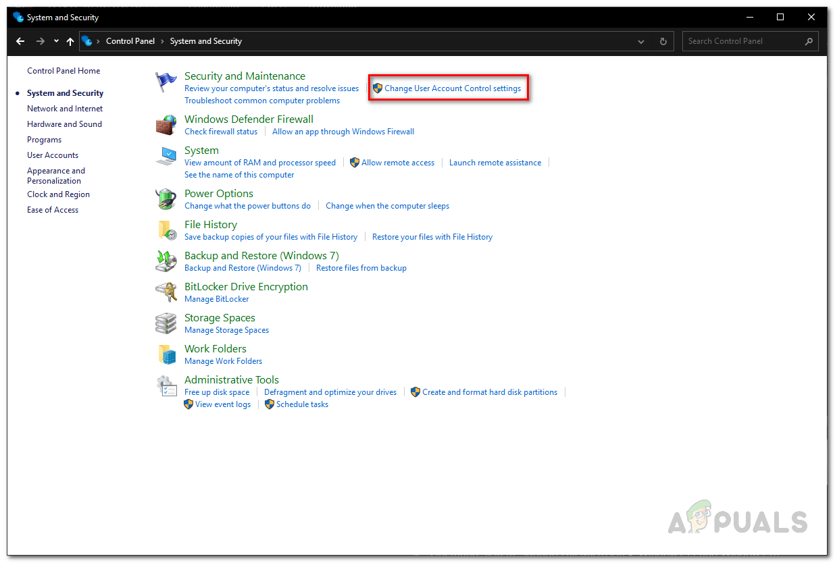Click Save backup copies with File History
This screenshot has width=835, height=563.
(x=271, y=237)
